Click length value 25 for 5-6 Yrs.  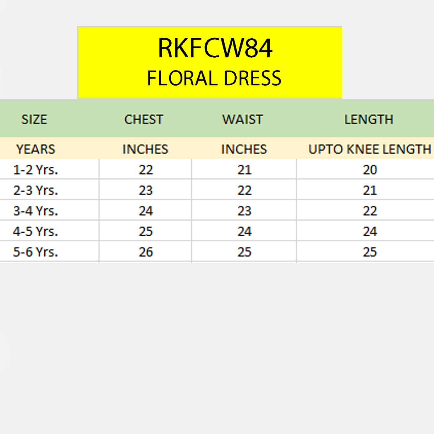[370, 252]
